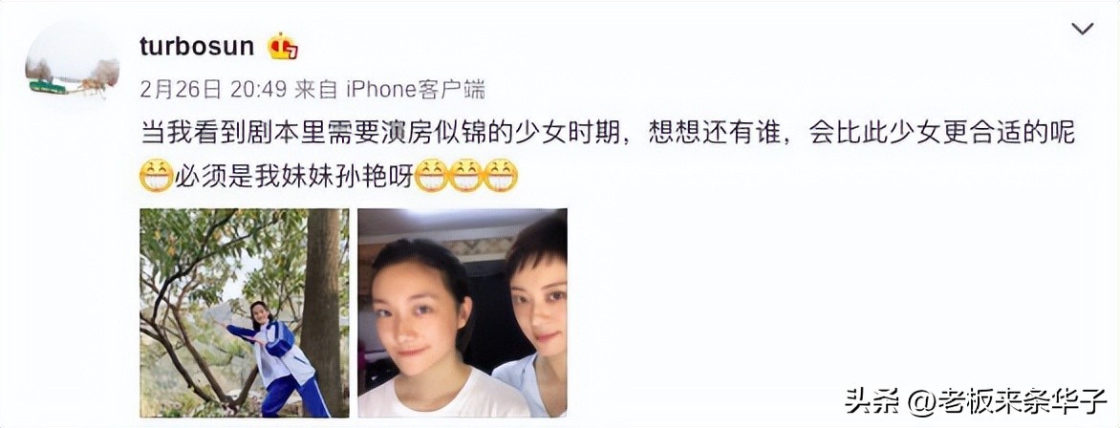Click the crown VIP badge beside turbosun

click(283, 47)
